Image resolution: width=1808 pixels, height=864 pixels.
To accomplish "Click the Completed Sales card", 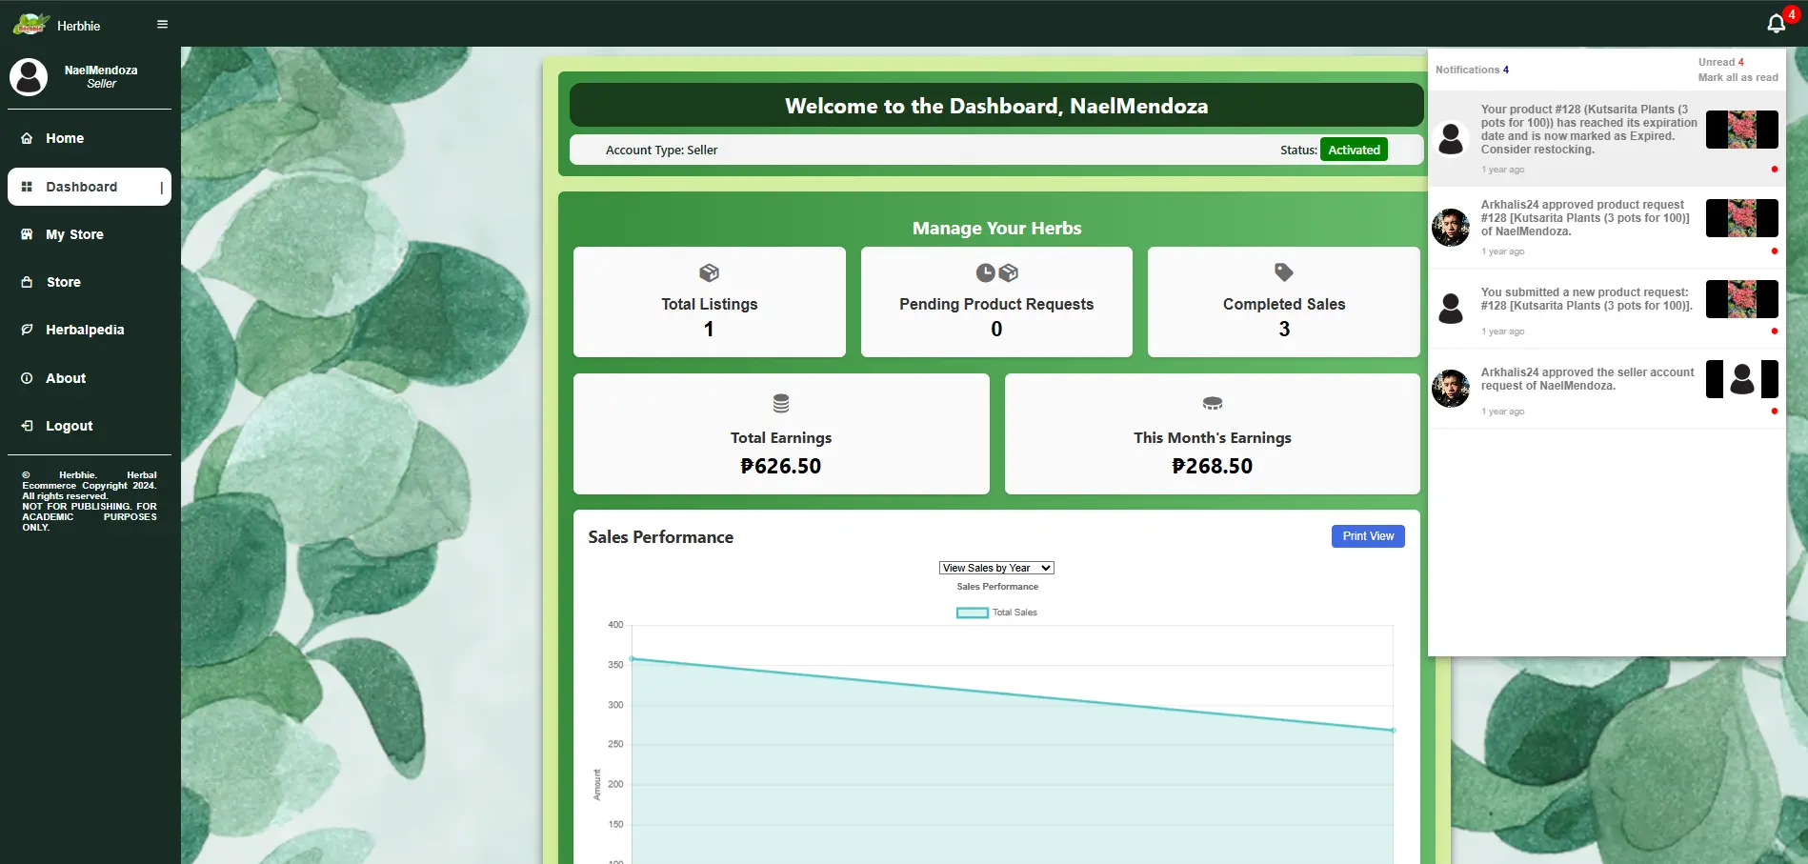I will click(1284, 302).
